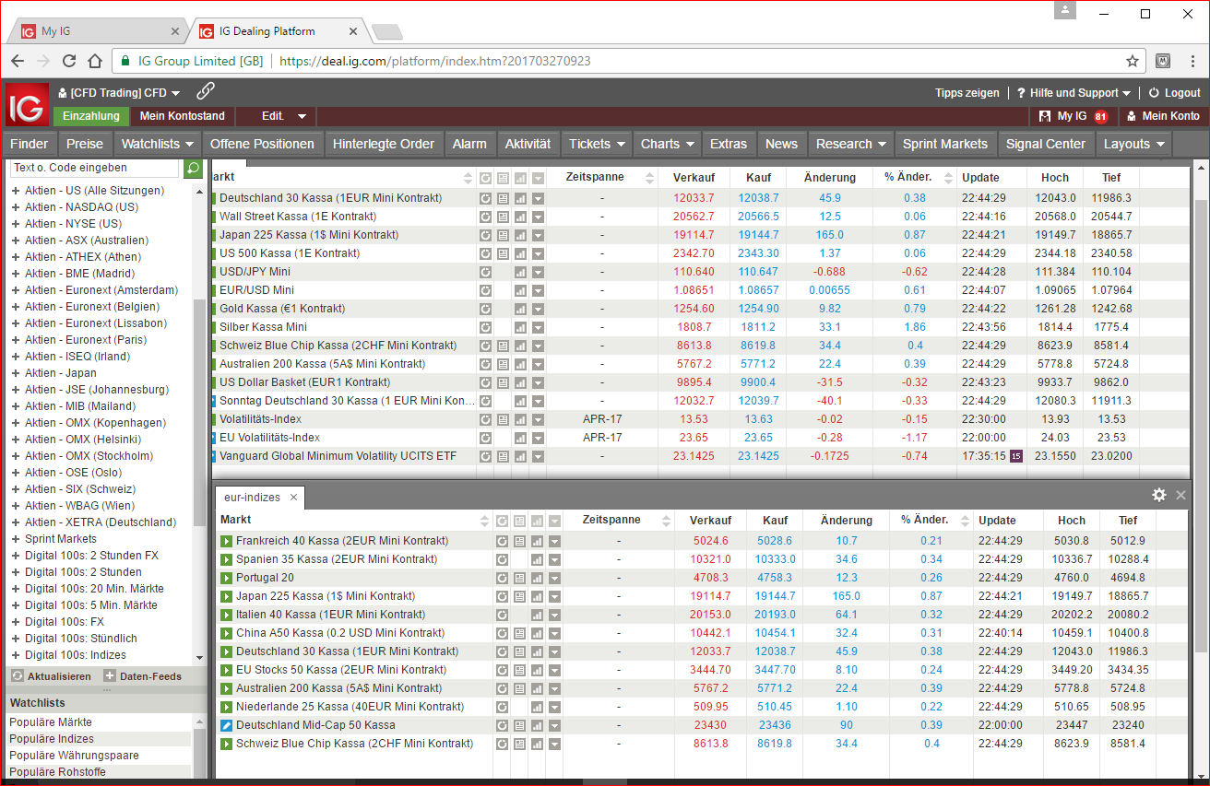Image resolution: width=1210 pixels, height=786 pixels.
Task: Click the search field Text o. Code eingeben
Action: 94,168
